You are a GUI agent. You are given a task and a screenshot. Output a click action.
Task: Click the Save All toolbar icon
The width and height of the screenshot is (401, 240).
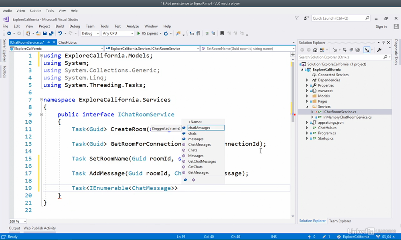[51, 34]
